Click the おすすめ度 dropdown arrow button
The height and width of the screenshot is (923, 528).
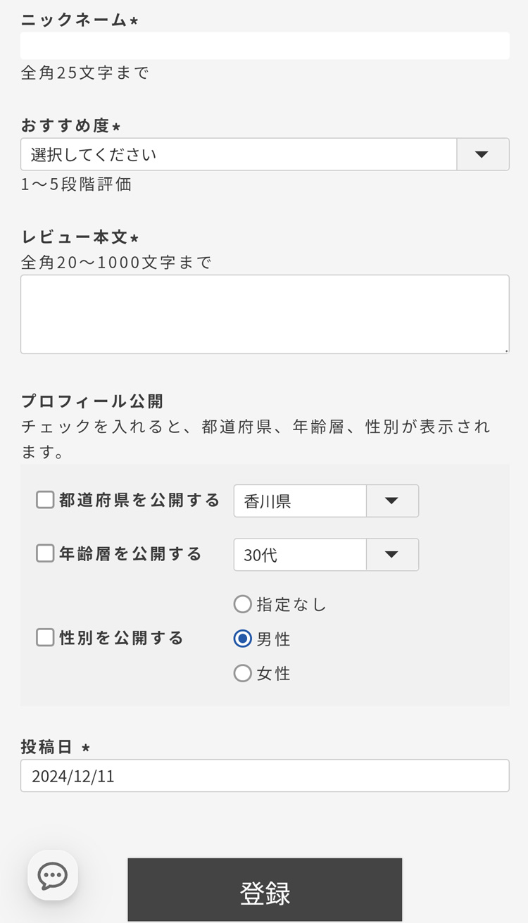pyautogui.click(x=482, y=154)
